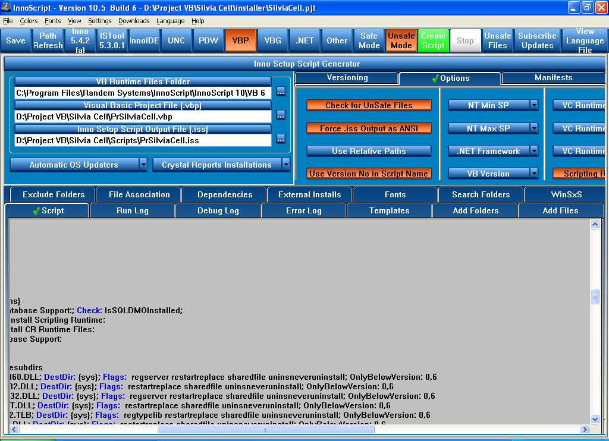Viewport: 609px width, 441px height.
Task: Open the Help menu
Action: coord(197,21)
